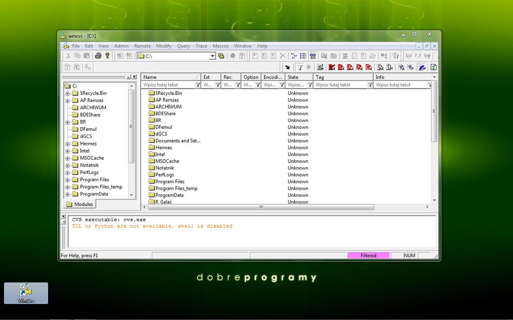Click the Rev. column header

231,77
